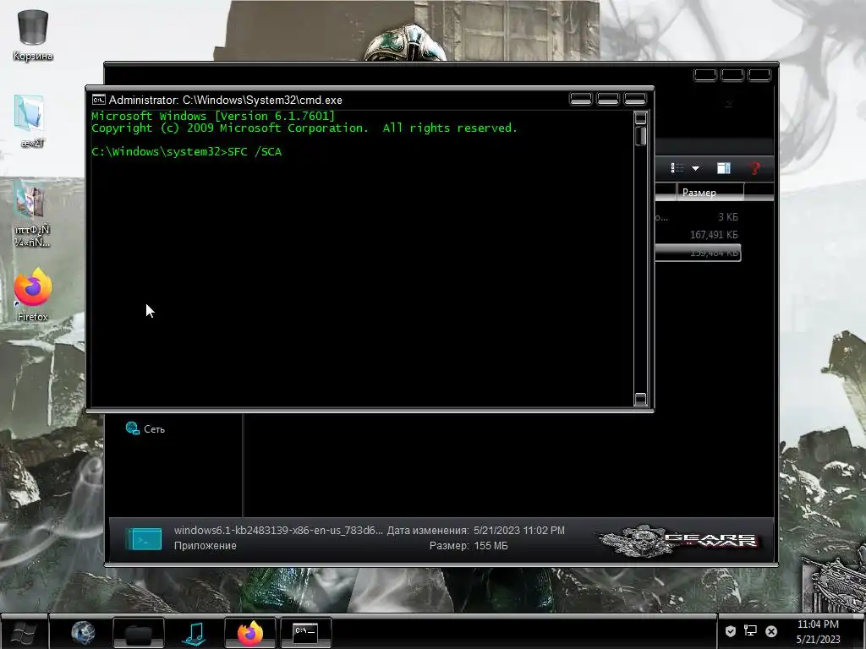Click the cmd vertical scrollbar thumb
This screenshot has height=649, width=866.
click(x=641, y=136)
